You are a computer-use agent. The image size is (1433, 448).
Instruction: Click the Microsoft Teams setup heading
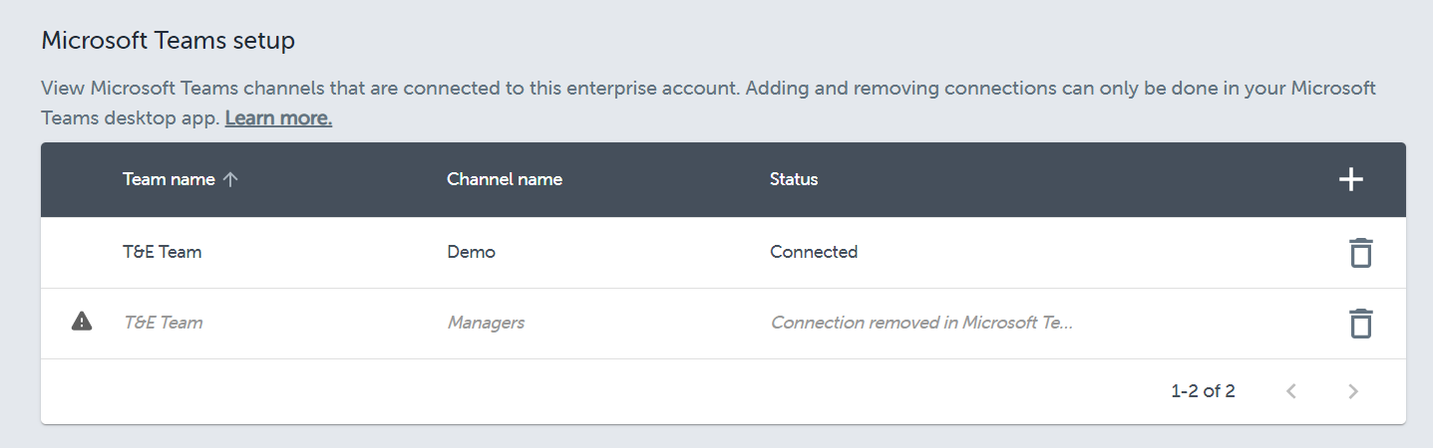tap(168, 41)
